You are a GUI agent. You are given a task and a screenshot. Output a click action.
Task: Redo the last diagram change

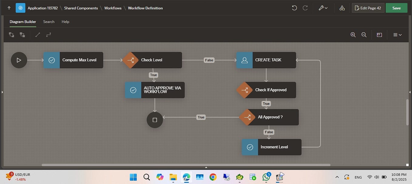click(305, 8)
